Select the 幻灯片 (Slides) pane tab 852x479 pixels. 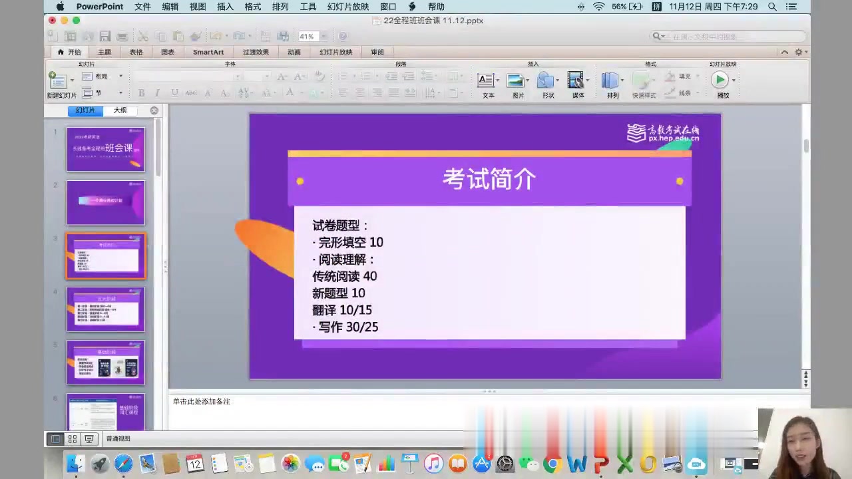85,110
